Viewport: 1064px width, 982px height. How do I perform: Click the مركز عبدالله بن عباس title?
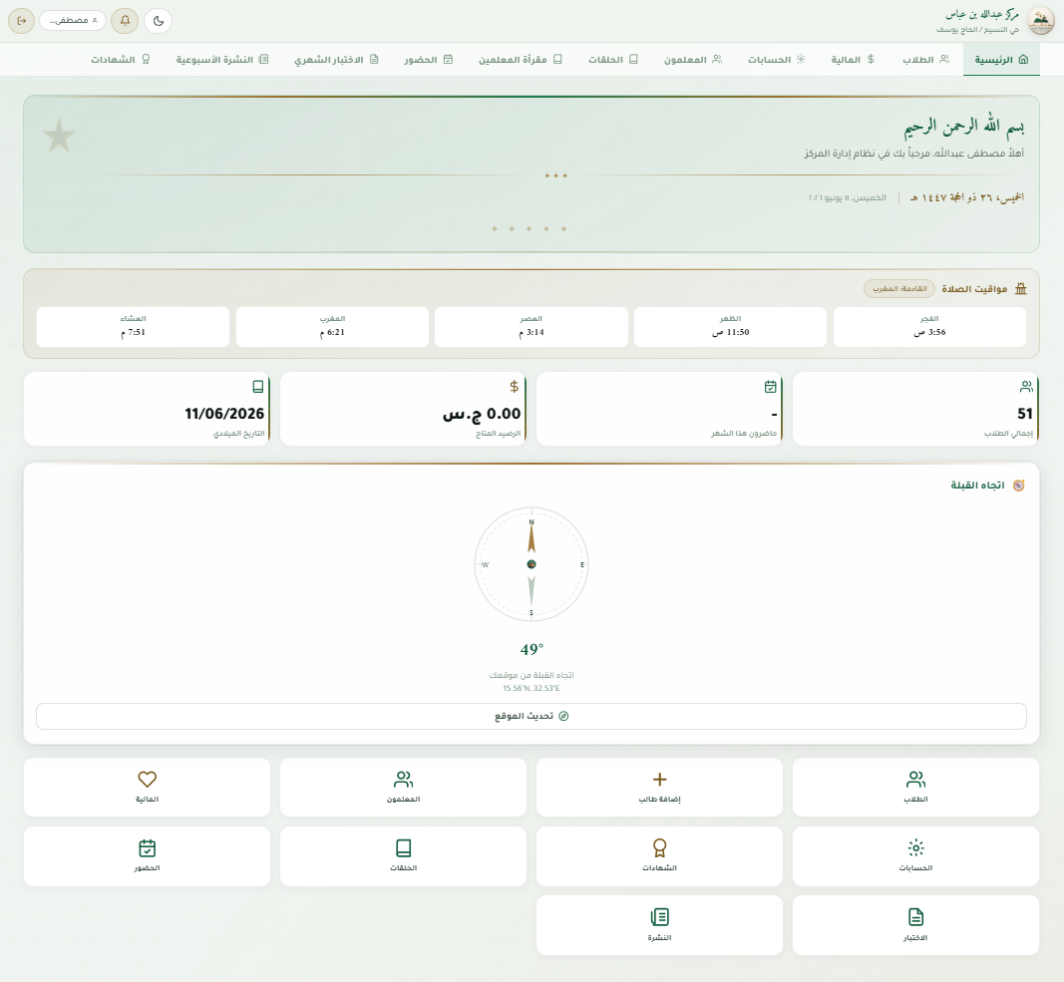point(982,14)
